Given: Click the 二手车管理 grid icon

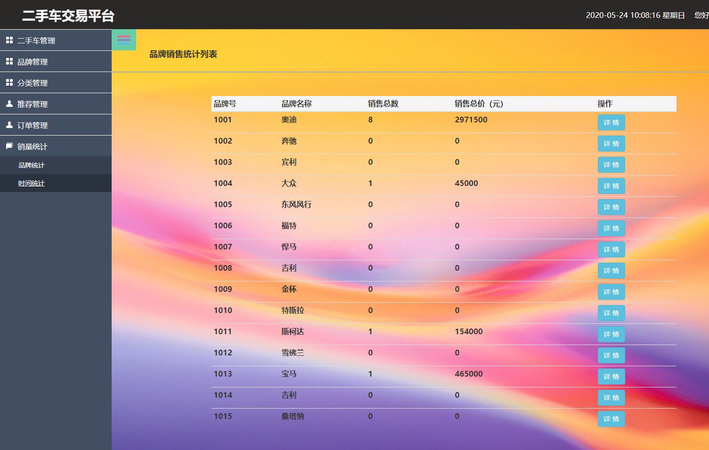Looking at the screenshot, I should point(9,40).
